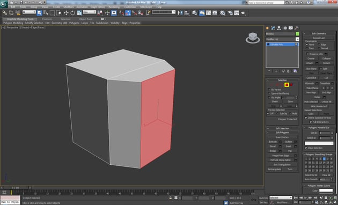Image resolution: width=338 pixels, height=205 pixels.
Task: Click the Edit Named Selection Sets icon
Action: click(x=148, y=13)
